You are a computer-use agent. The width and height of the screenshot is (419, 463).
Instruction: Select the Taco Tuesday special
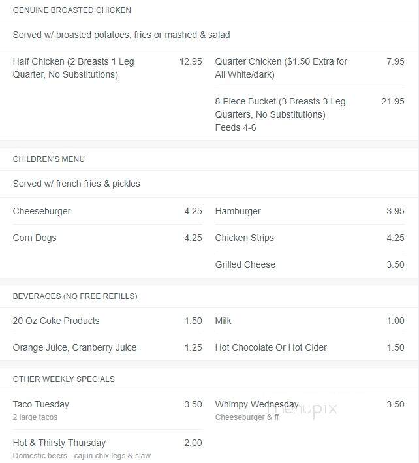108,411
